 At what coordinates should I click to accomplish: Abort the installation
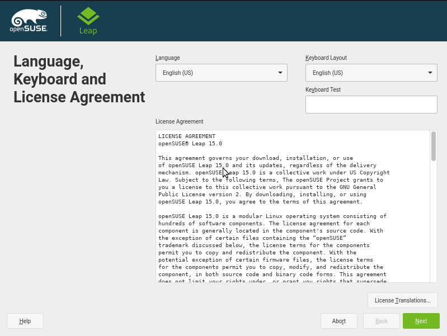tap(339, 321)
